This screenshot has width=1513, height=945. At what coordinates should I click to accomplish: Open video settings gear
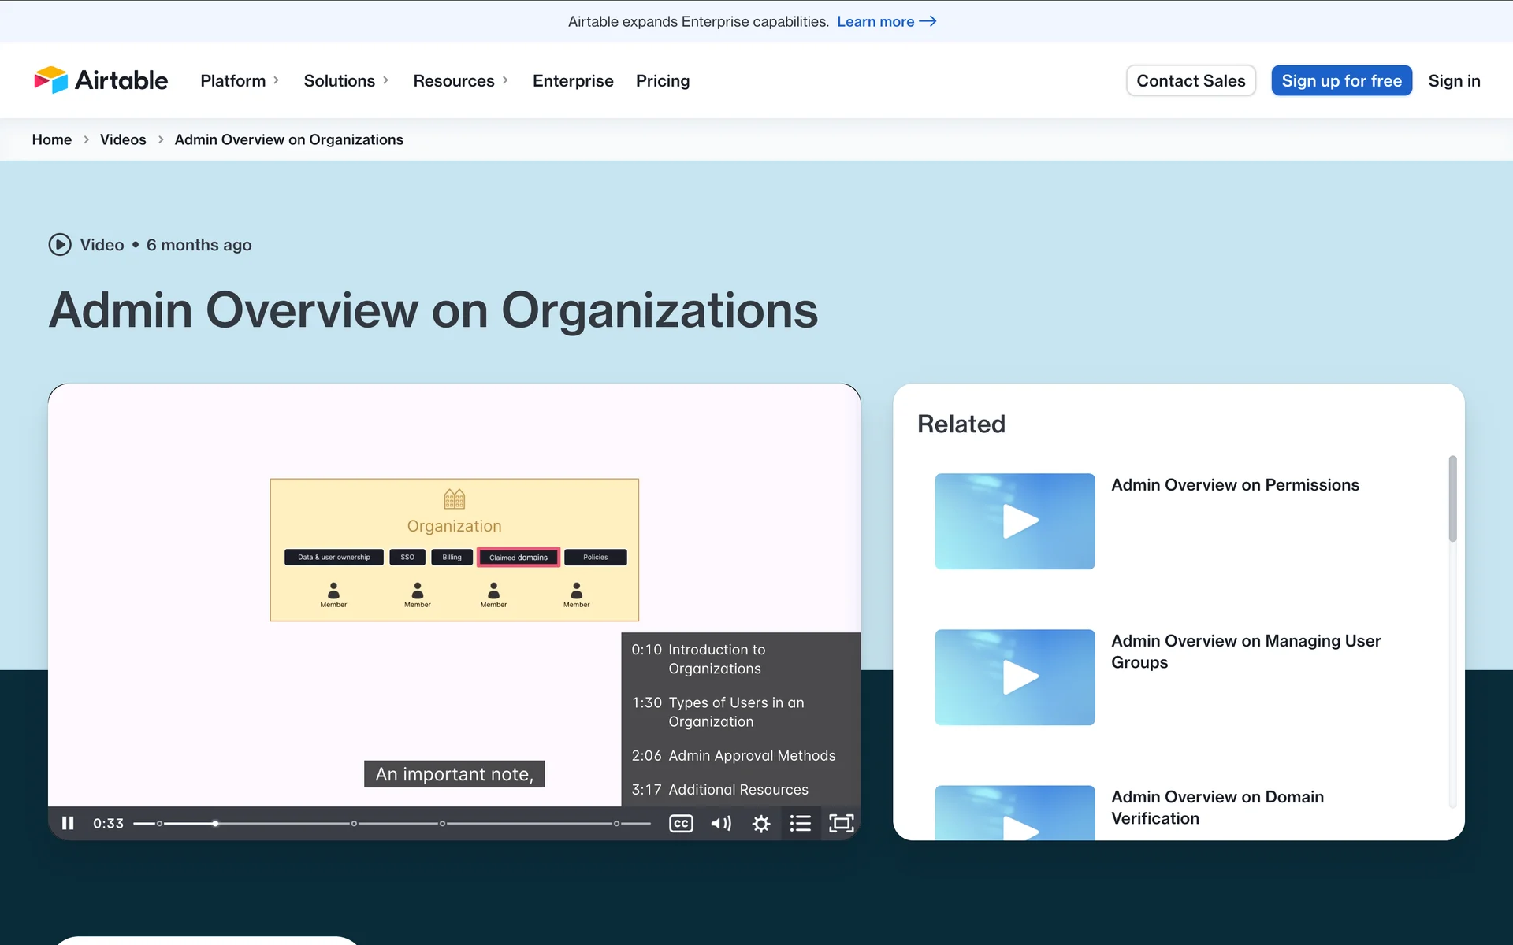pyautogui.click(x=761, y=823)
